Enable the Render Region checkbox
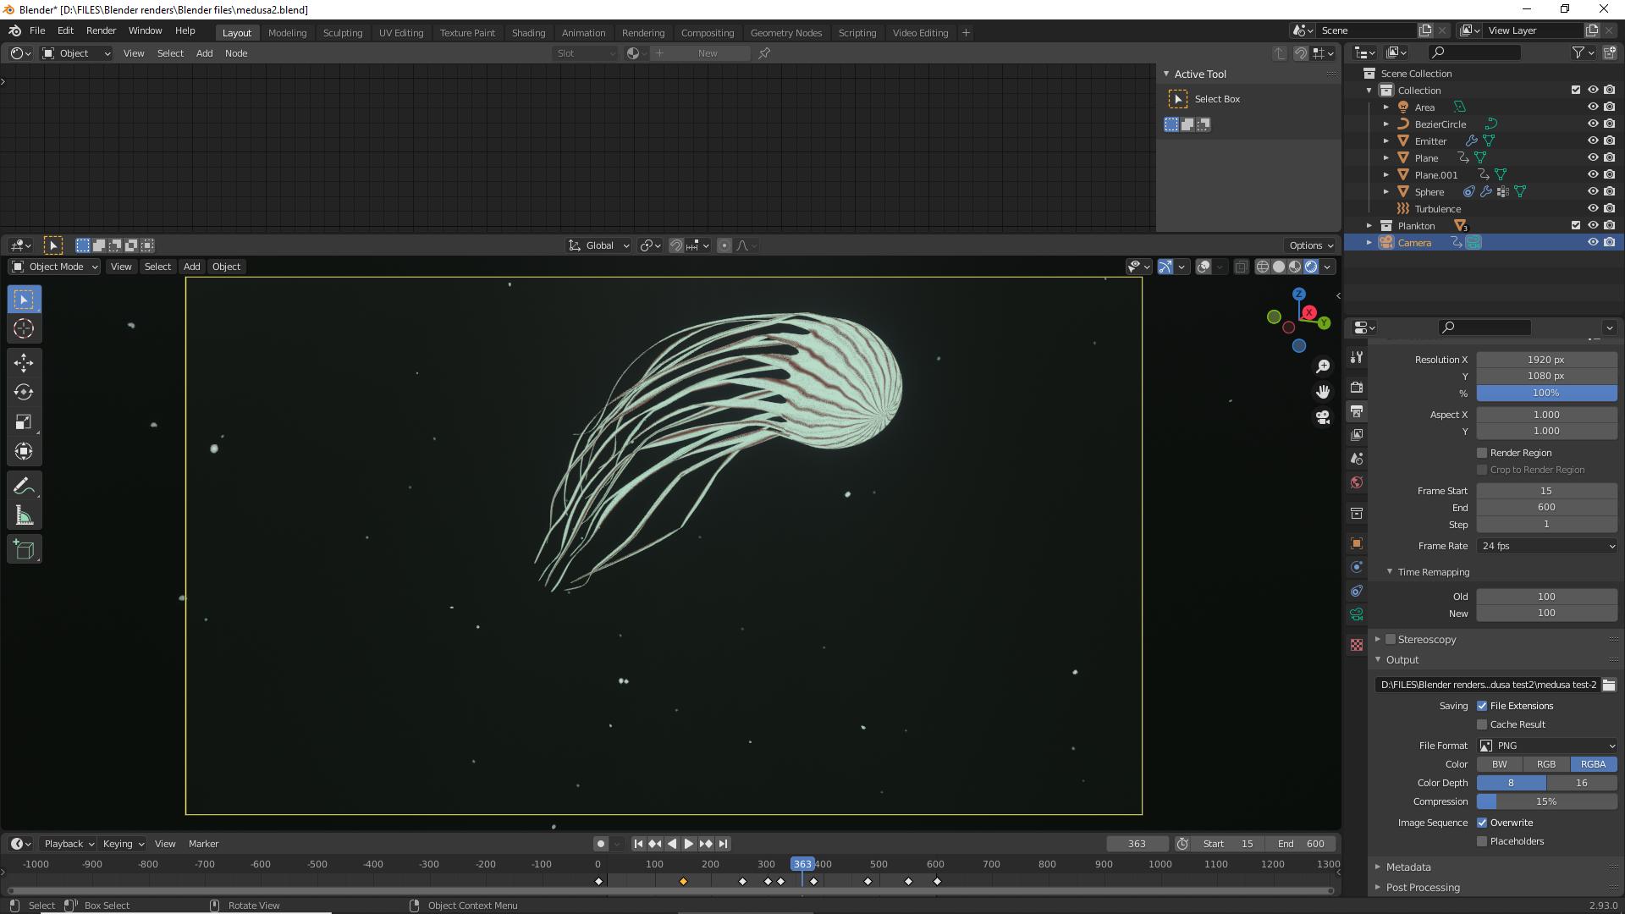Viewport: 1625px width, 914px height. (x=1482, y=453)
